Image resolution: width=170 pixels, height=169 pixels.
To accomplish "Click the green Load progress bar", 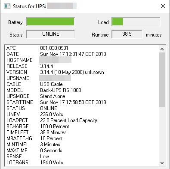I will [x=136, y=22].
